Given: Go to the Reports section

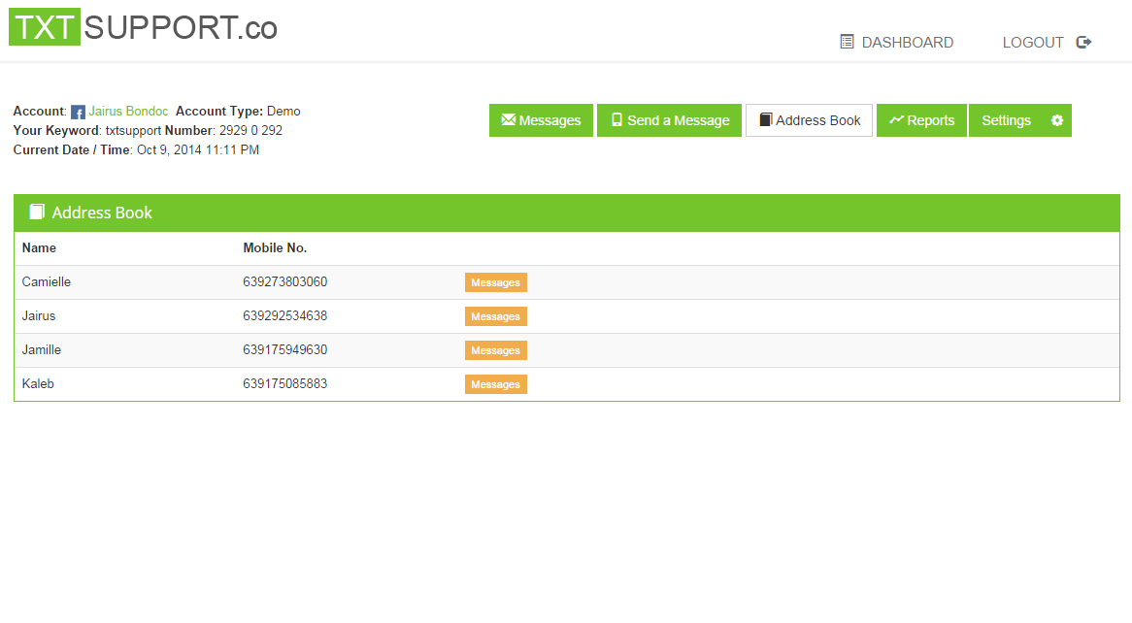Looking at the screenshot, I should 930,120.
